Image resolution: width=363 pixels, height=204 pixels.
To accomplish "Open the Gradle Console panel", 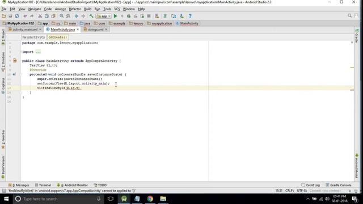I will [x=339, y=185].
